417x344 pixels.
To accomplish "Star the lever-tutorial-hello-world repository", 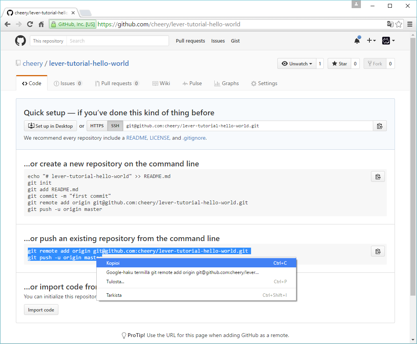I will pos(339,64).
